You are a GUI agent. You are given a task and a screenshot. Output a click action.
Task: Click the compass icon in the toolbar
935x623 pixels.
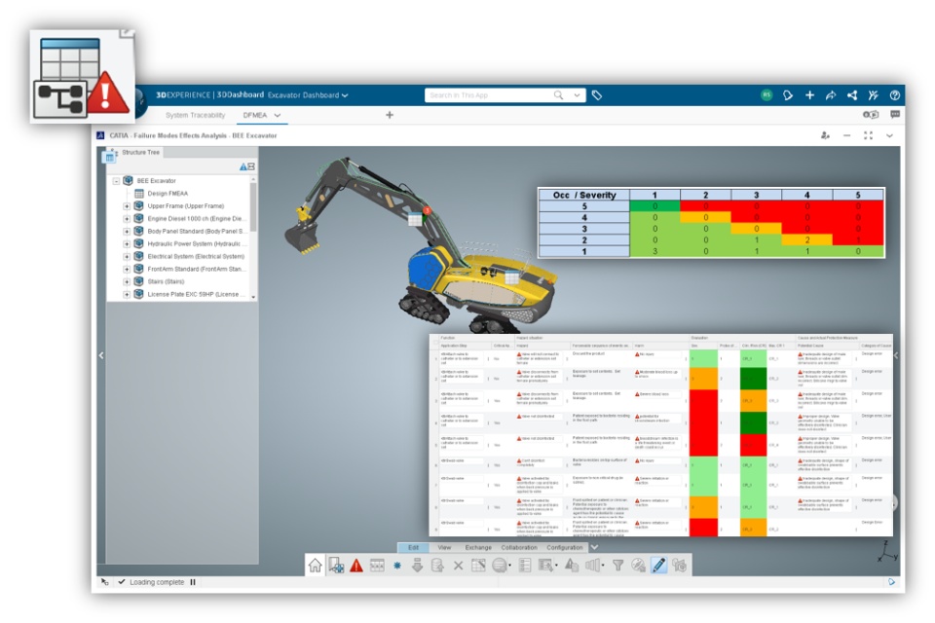click(638, 566)
